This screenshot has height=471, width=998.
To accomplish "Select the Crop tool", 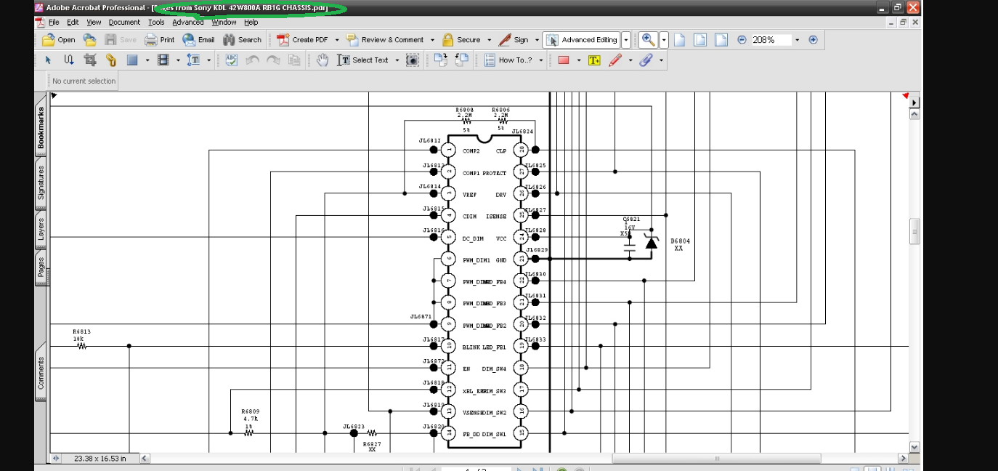I will click(x=90, y=60).
